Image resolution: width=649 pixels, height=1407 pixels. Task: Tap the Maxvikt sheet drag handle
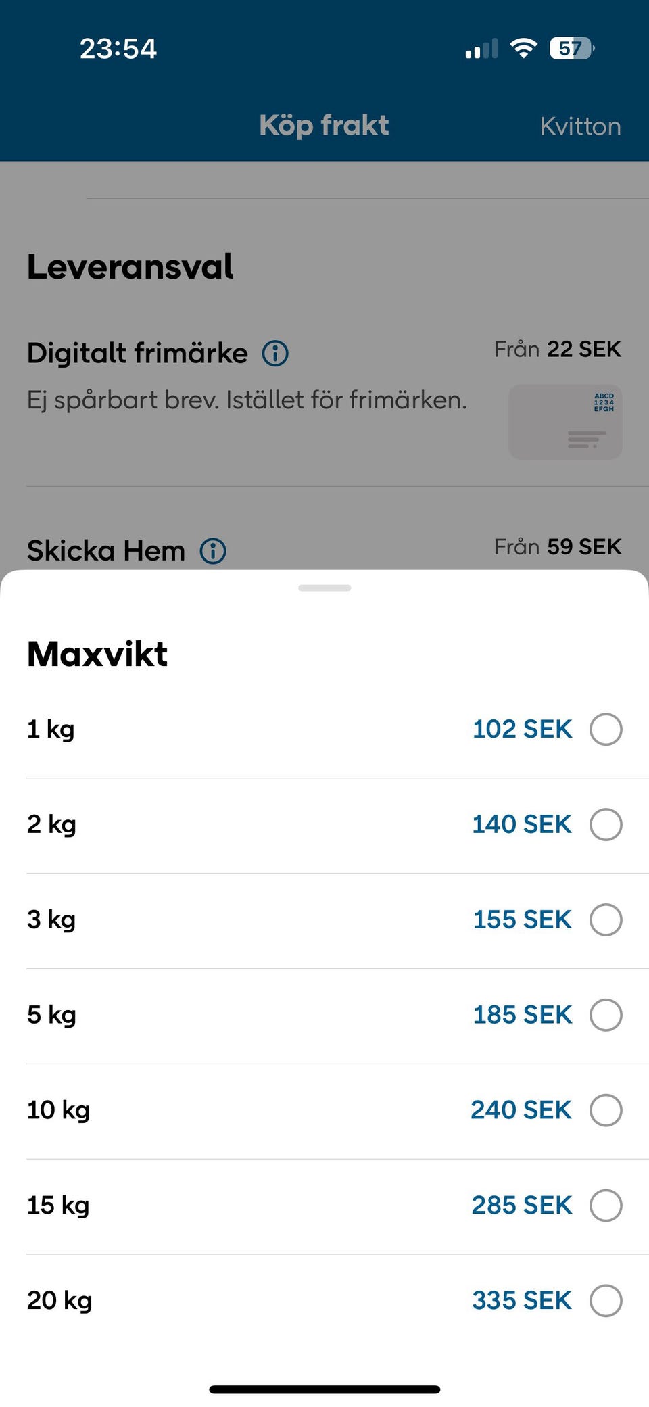pos(324,588)
